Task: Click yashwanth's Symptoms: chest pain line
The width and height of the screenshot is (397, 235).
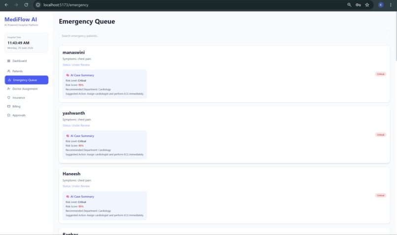Action: pos(77,119)
